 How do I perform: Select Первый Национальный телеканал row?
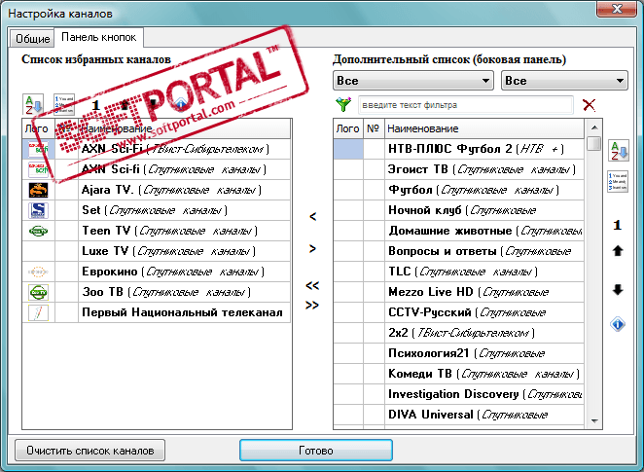(157, 312)
